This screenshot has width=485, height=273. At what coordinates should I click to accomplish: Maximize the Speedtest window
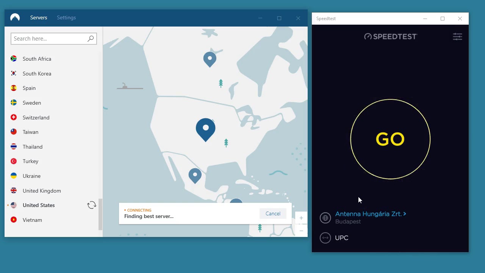(443, 19)
